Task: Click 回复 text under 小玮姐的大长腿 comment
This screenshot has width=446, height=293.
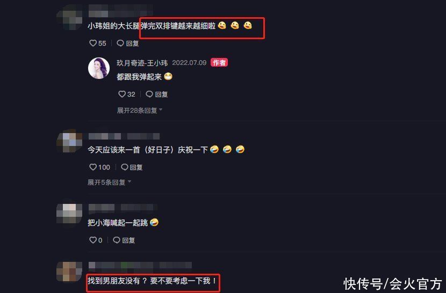Action: point(132,43)
